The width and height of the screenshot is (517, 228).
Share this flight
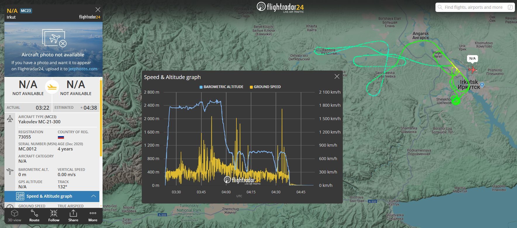(x=73, y=216)
